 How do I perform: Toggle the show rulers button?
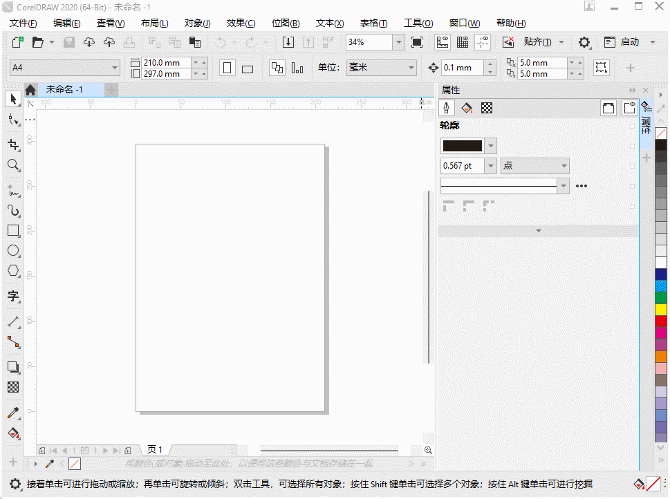(x=443, y=42)
